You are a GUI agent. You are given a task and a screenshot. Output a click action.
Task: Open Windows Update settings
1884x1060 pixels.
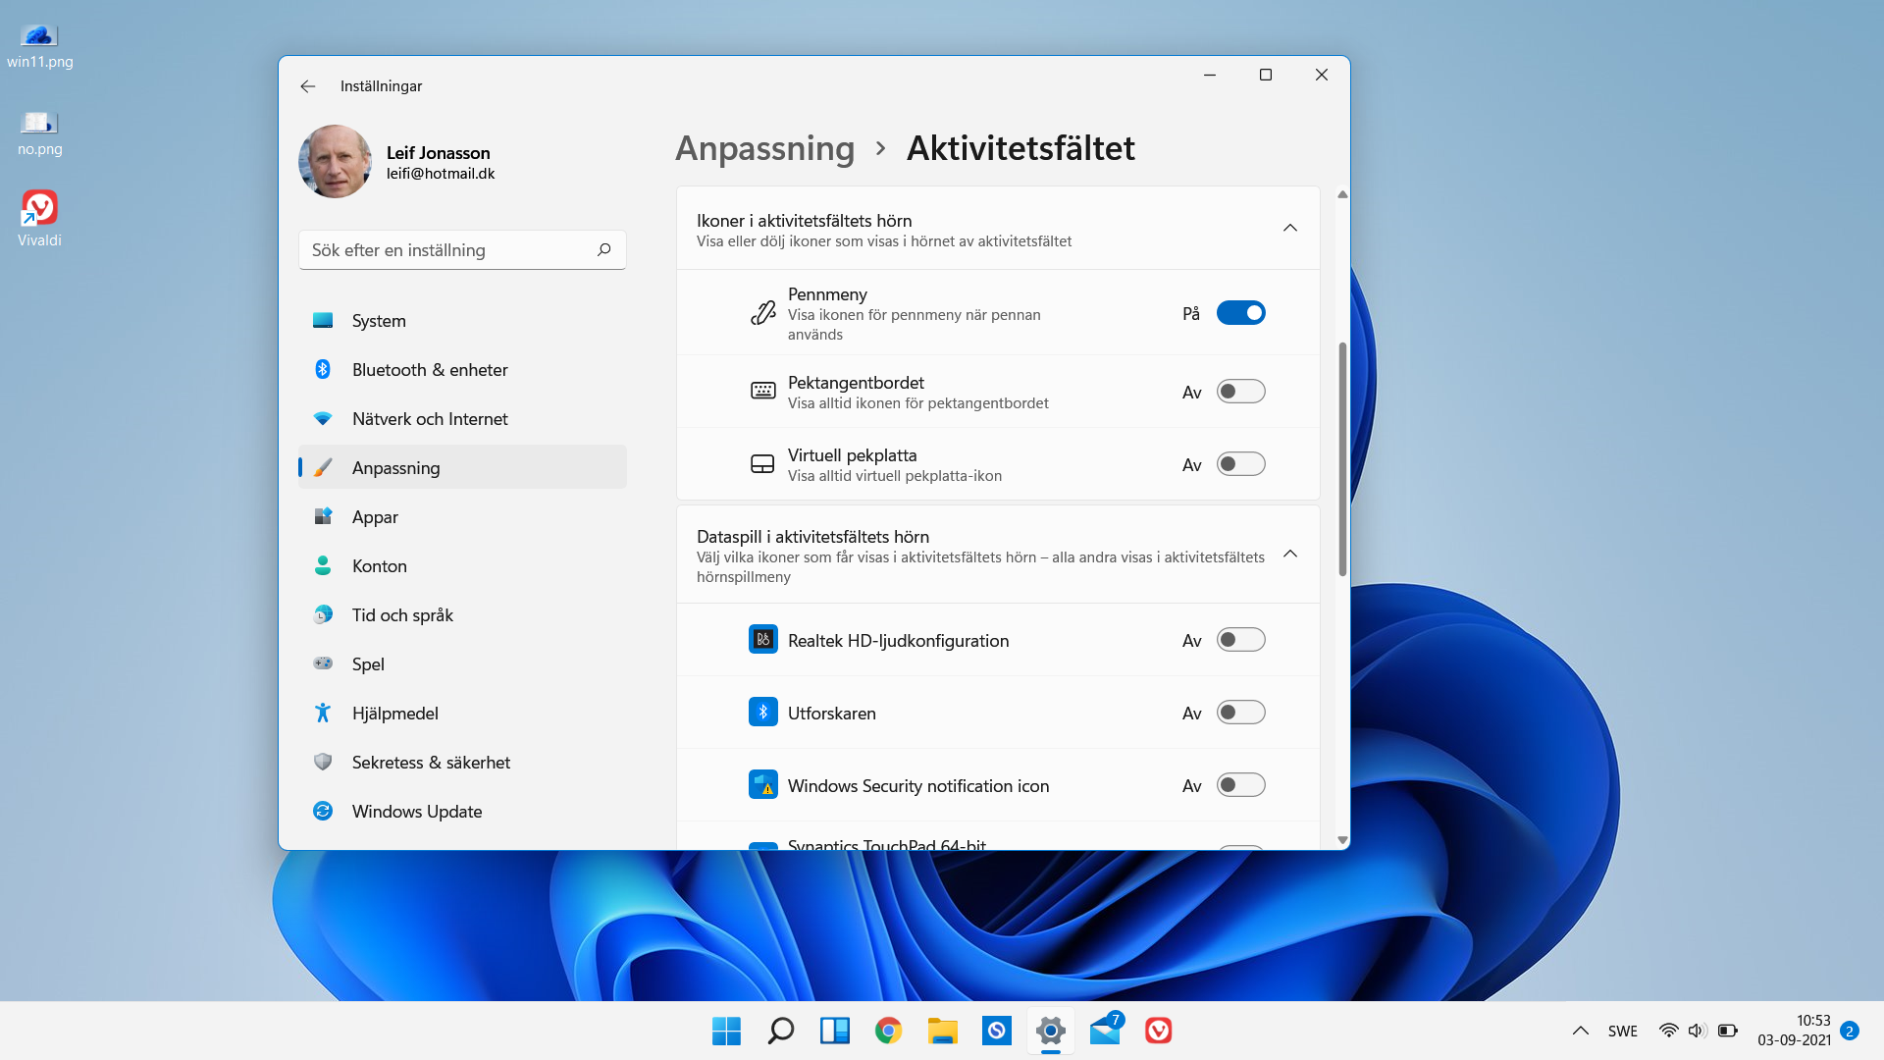point(417,811)
